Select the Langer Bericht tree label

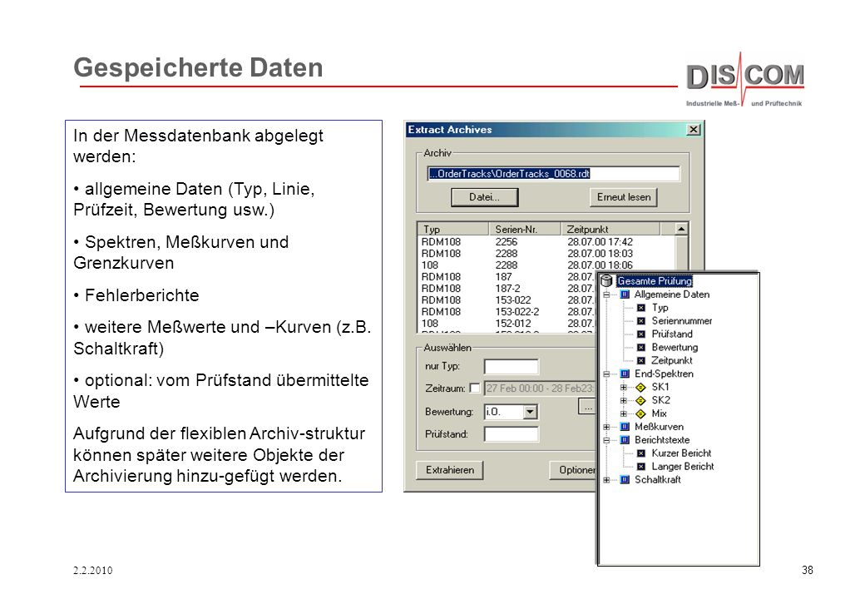click(683, 467)
